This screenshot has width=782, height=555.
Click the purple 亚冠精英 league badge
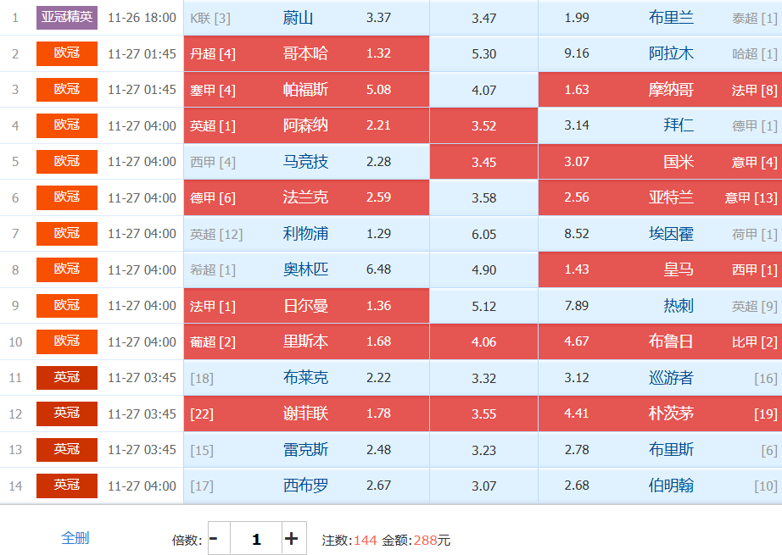tap(67, 17)
